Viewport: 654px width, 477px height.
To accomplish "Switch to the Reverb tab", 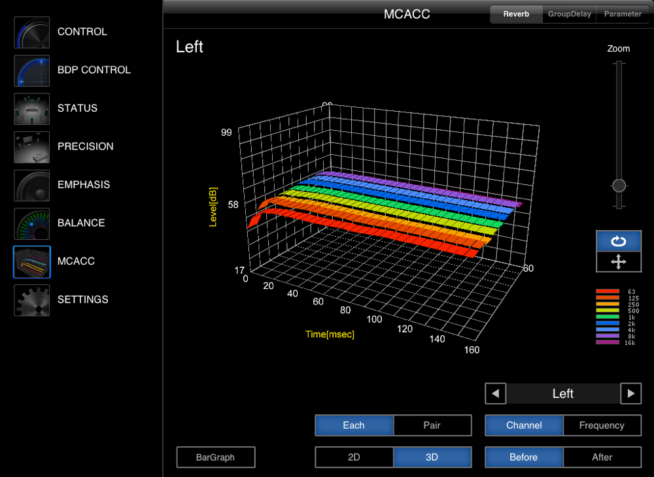I will (516, 14).
